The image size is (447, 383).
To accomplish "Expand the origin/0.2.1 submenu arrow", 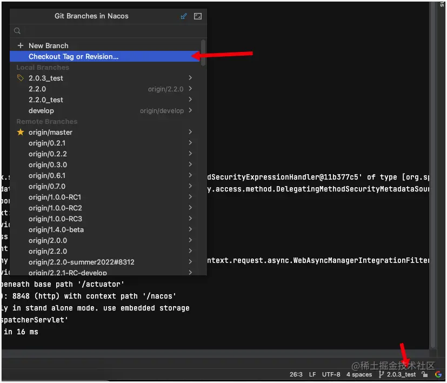I will click(x=190, y=142).
